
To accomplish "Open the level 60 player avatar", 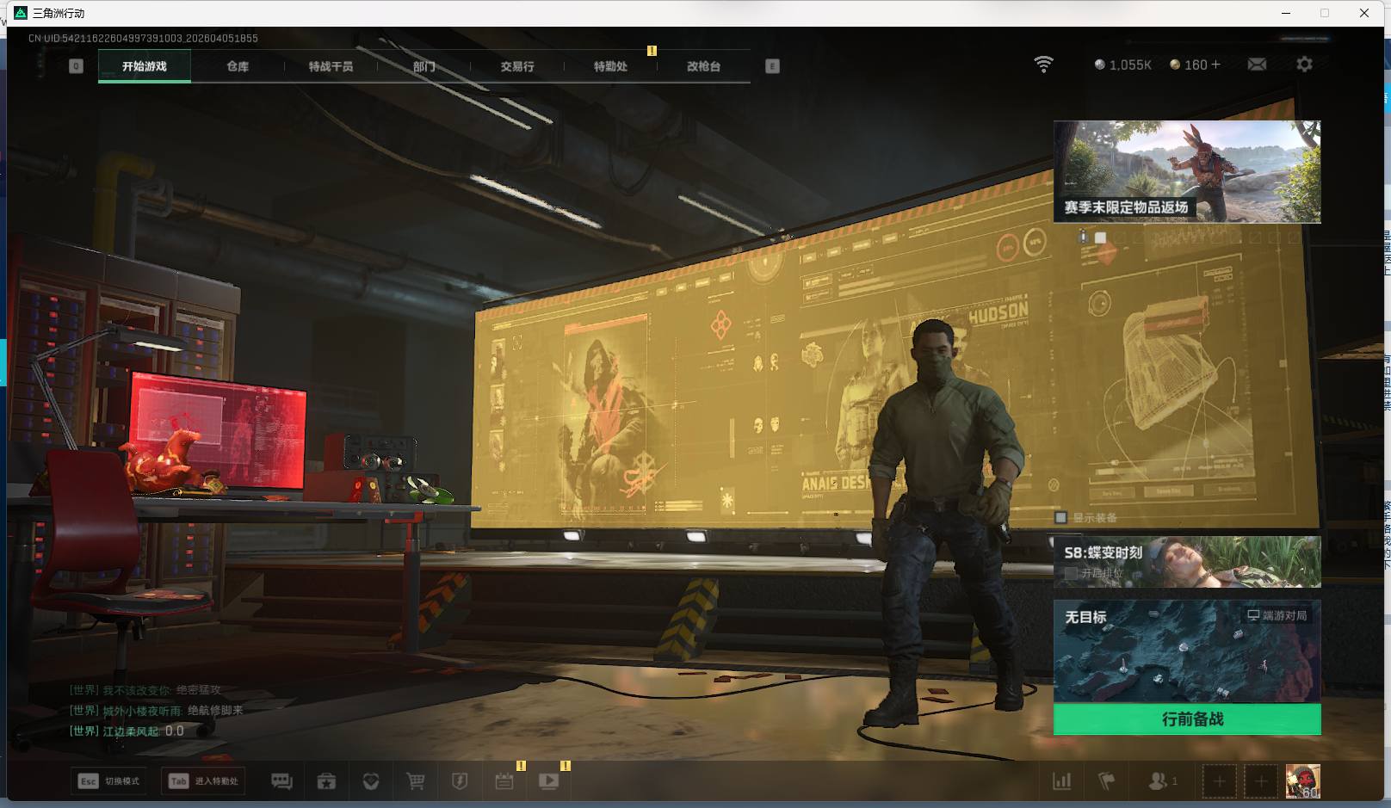I will click(x=1303, y=781).
